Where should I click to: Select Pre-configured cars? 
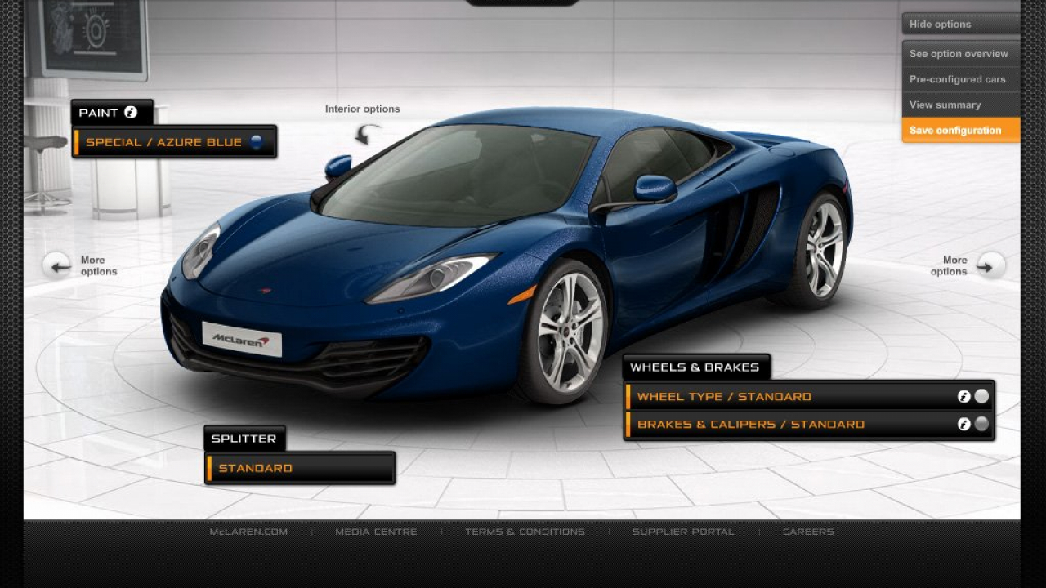pos(961,79)
